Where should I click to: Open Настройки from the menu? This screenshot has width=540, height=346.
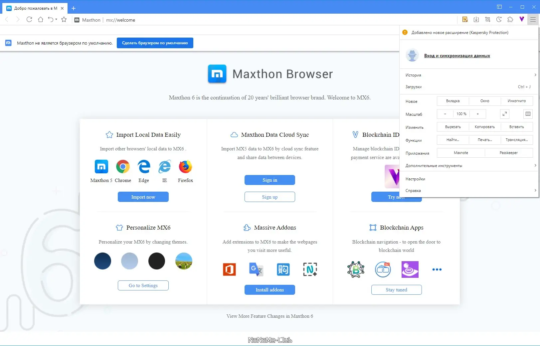tap(469, 179)
